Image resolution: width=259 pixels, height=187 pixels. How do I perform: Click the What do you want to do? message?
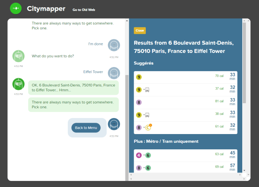tap(53, 56)
